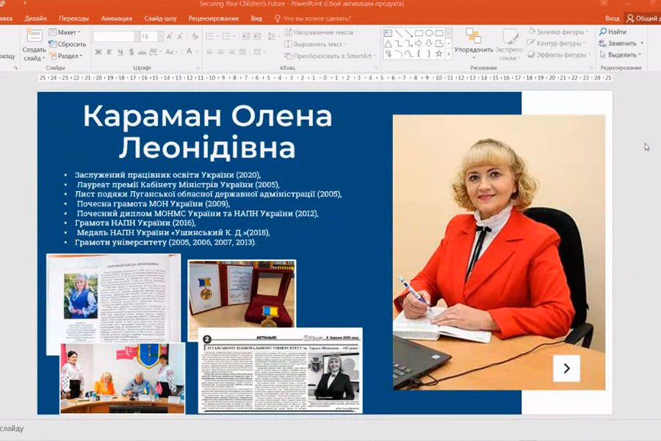
Task: Toggle bold formatting (Ж)
Action: click(x=98, y=51)
